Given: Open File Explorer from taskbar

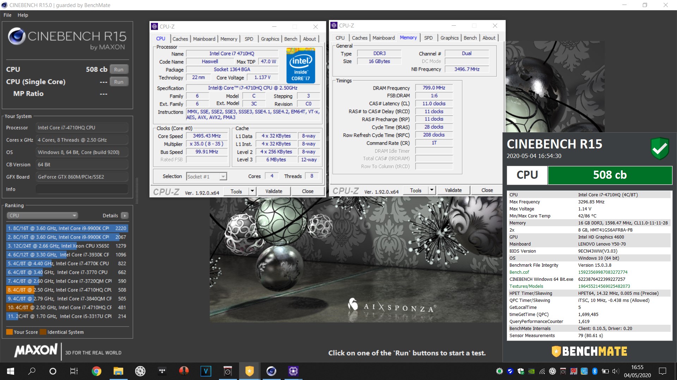Looking at the screenshot, I should tap(118, 371).
